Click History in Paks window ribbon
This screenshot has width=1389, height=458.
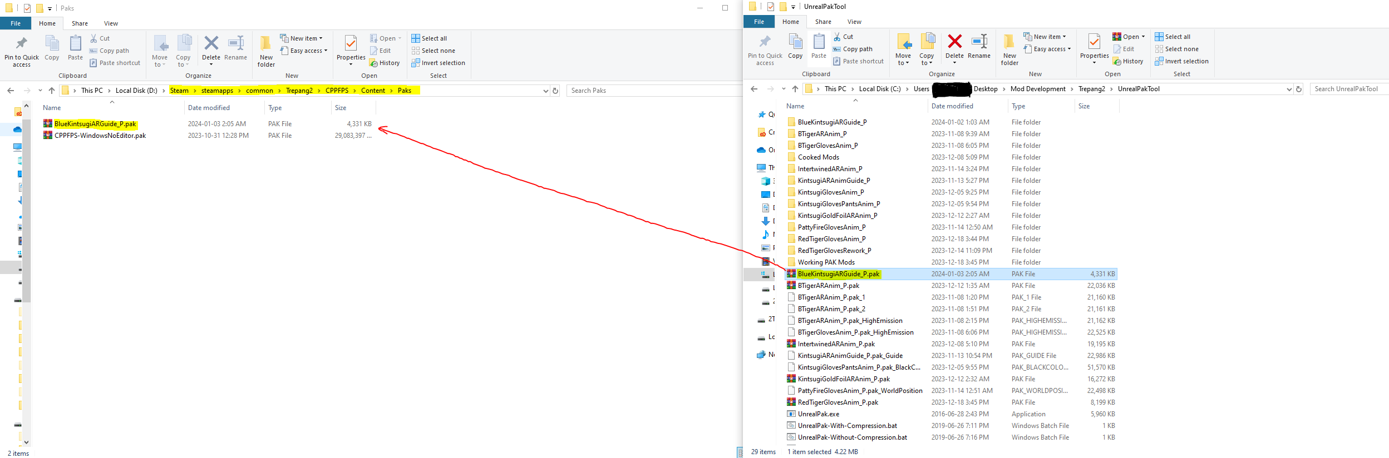(x=385, y=63)
